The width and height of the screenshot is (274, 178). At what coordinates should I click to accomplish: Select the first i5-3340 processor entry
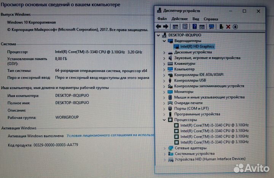point(214,125)
